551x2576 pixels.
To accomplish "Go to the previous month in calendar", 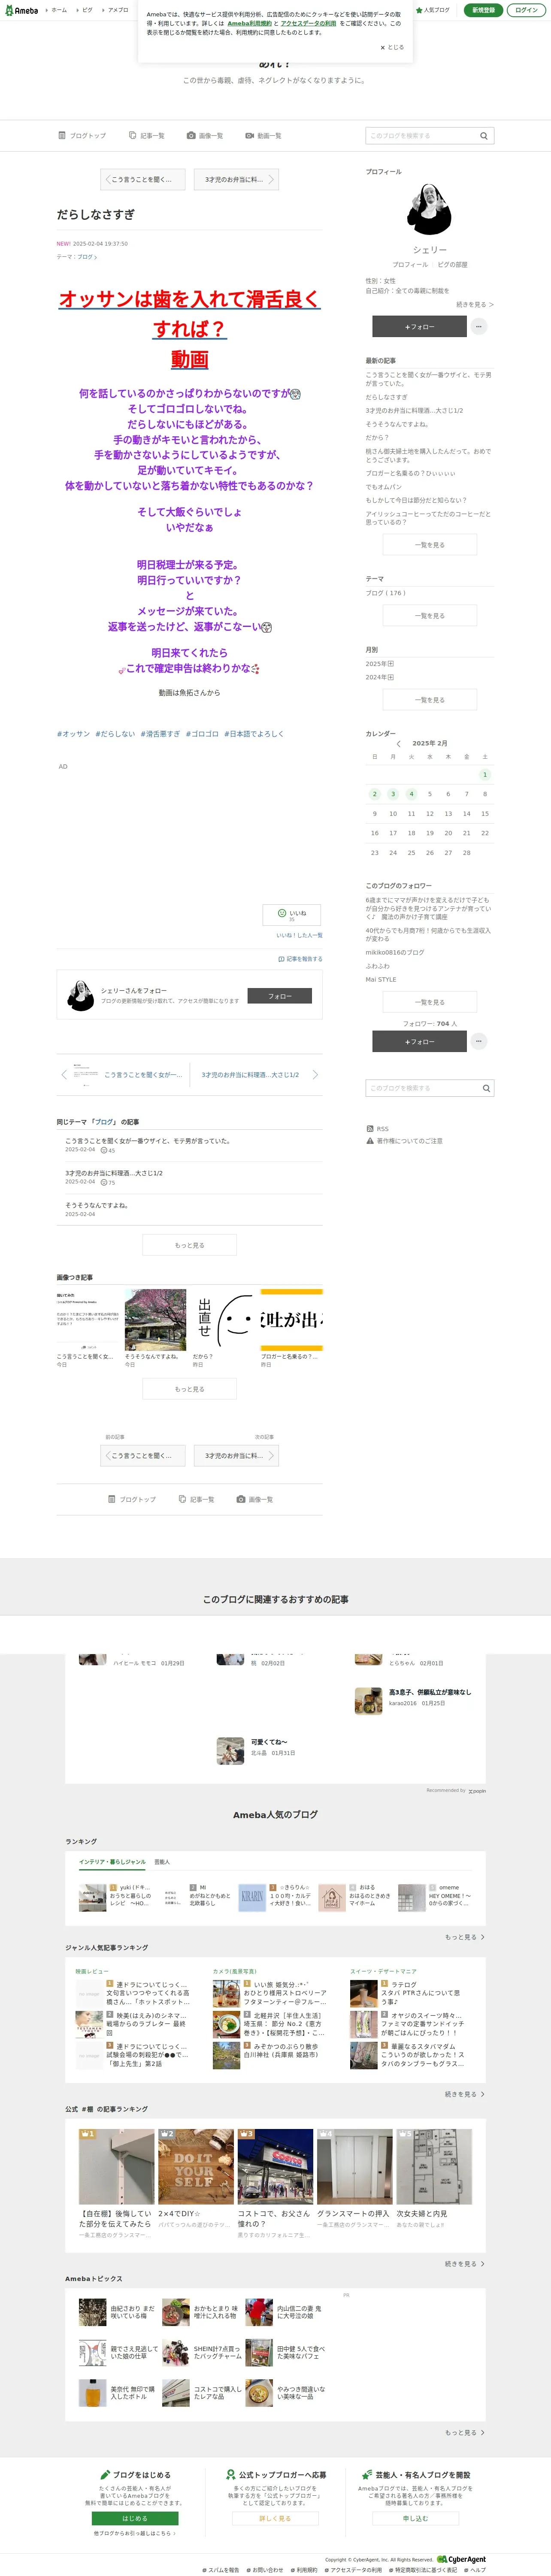I will 398,744.
